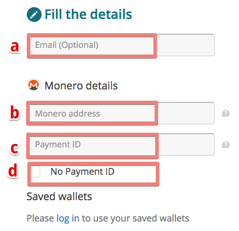Open the help icon next to Monero address
Image resolution: width=239 pixels, height=231 pixels.
click(x=225, y=114)
